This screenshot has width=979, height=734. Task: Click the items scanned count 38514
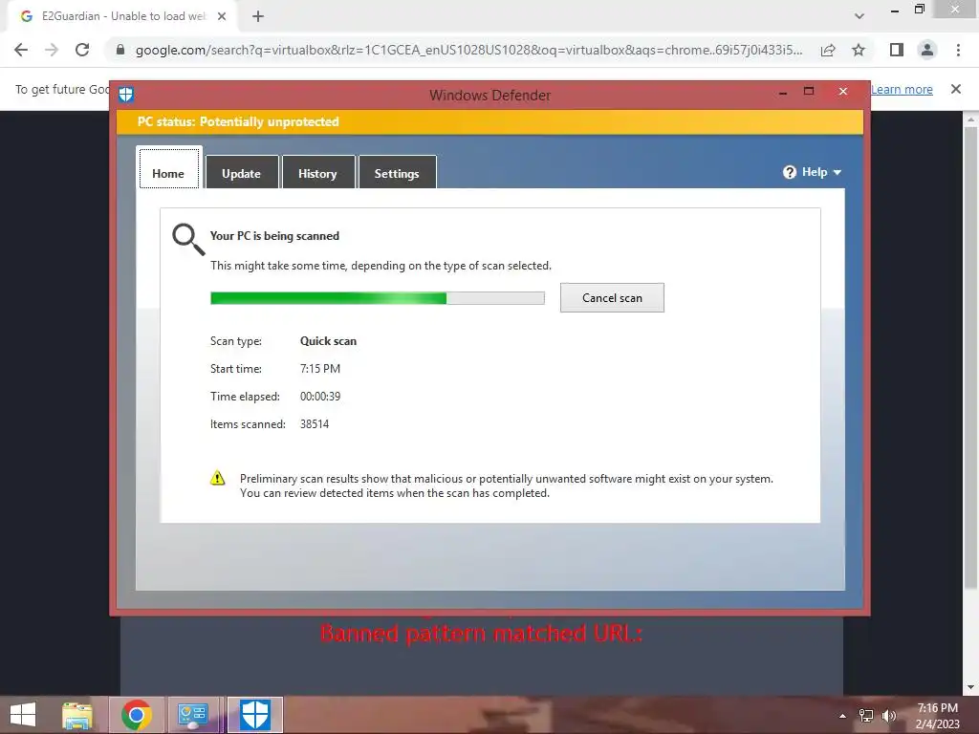point(314,423)
